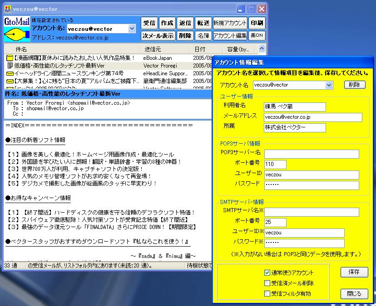The height and width of the screenshot is (306, 376).
Task: Uncheck the 通常使うアカウント checkbox
Action: pyautogui.click(x=267, y=273)
